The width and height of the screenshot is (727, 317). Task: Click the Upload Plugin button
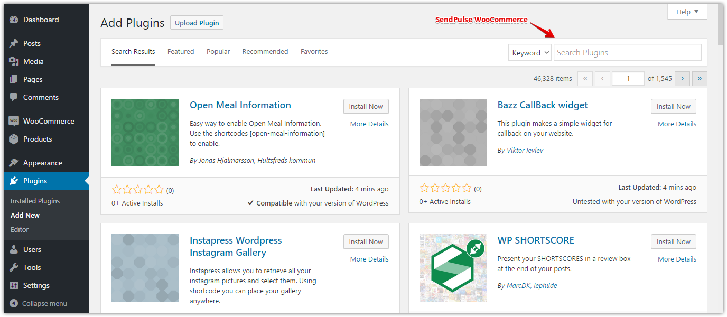(197, 23)
